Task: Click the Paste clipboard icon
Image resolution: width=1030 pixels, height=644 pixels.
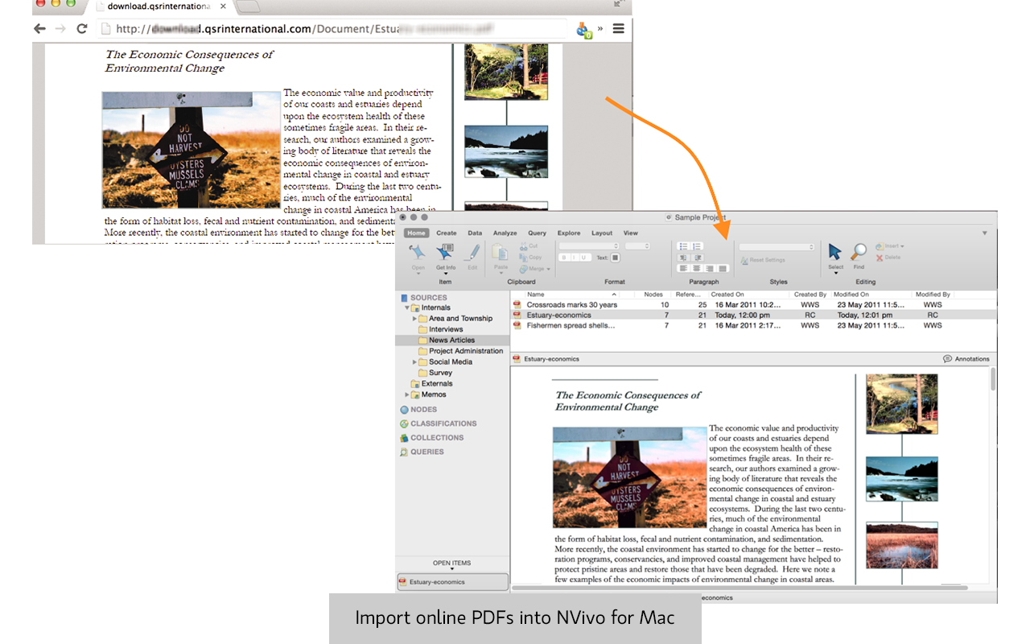Action: click(x=501, y=253)
